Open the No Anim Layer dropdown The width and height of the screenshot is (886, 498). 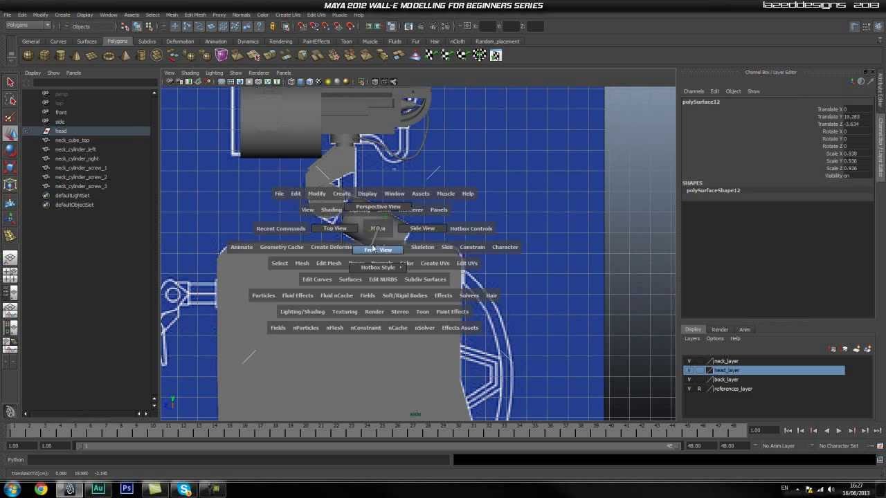point(778,446)
